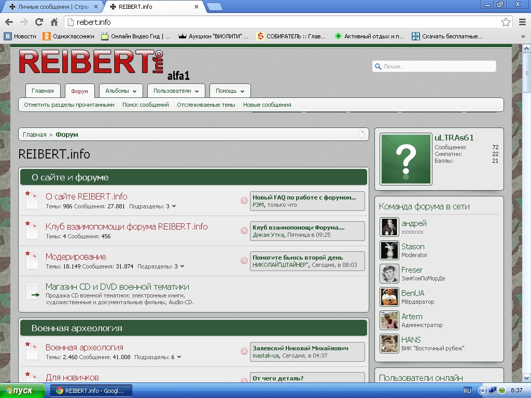Image resolution: width=531 pixels, height=398 pixels.
Task: Click the arrow link icon beside Магазин CD
Action: [33, 292]
